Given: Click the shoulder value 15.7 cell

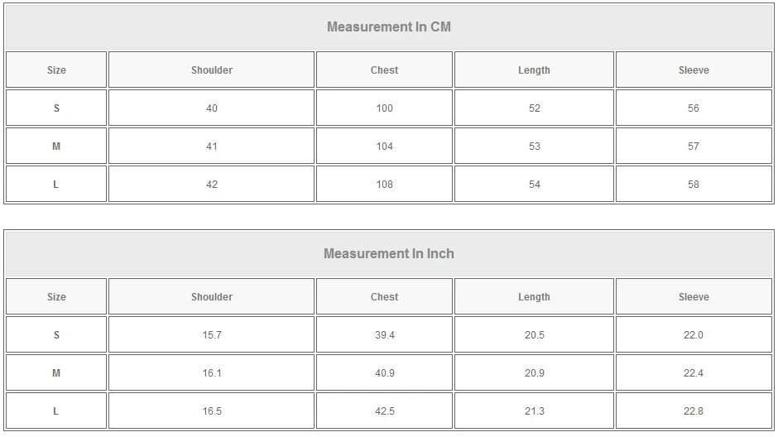Looking at the screenshot, I should 212,335.
